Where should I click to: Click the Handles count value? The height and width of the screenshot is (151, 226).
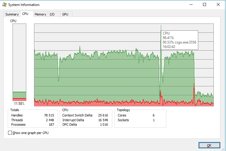coord(49,115)
